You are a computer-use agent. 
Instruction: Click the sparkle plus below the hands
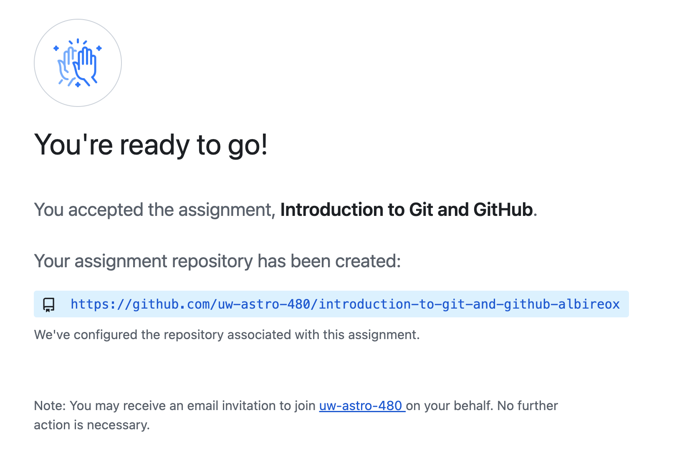click(78, 85)
